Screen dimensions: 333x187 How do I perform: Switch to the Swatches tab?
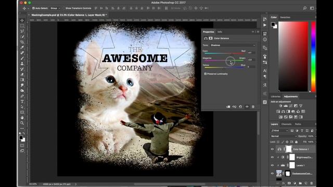[x=285, y=17]
